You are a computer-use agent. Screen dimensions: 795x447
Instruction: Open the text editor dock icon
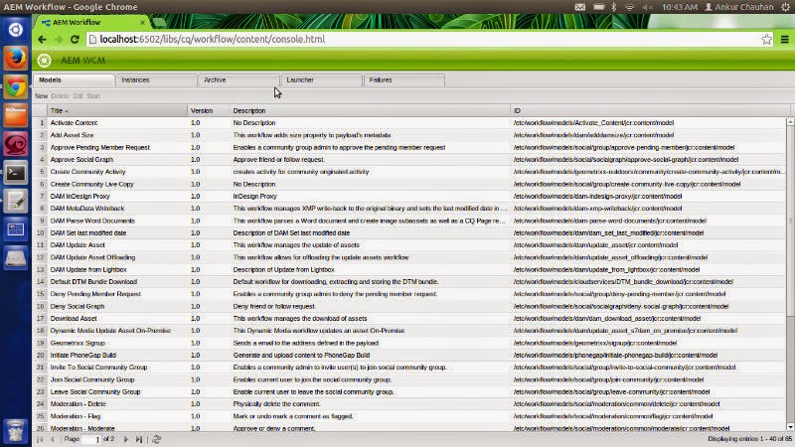coord(15,202)
